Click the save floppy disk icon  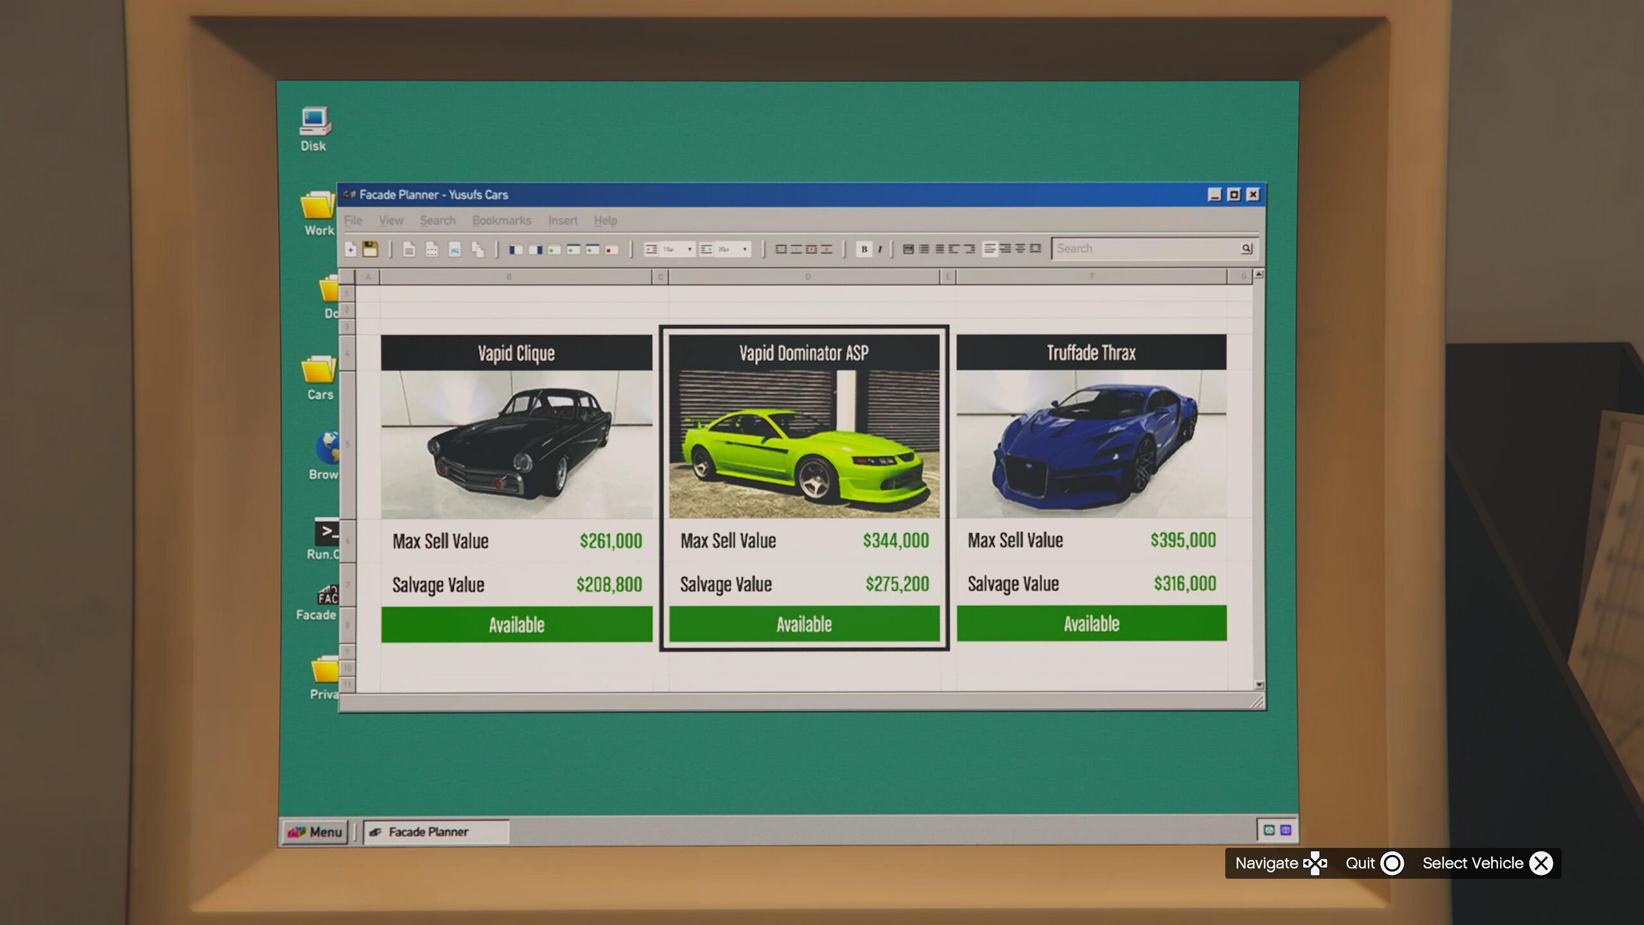(x=370, y=249)
